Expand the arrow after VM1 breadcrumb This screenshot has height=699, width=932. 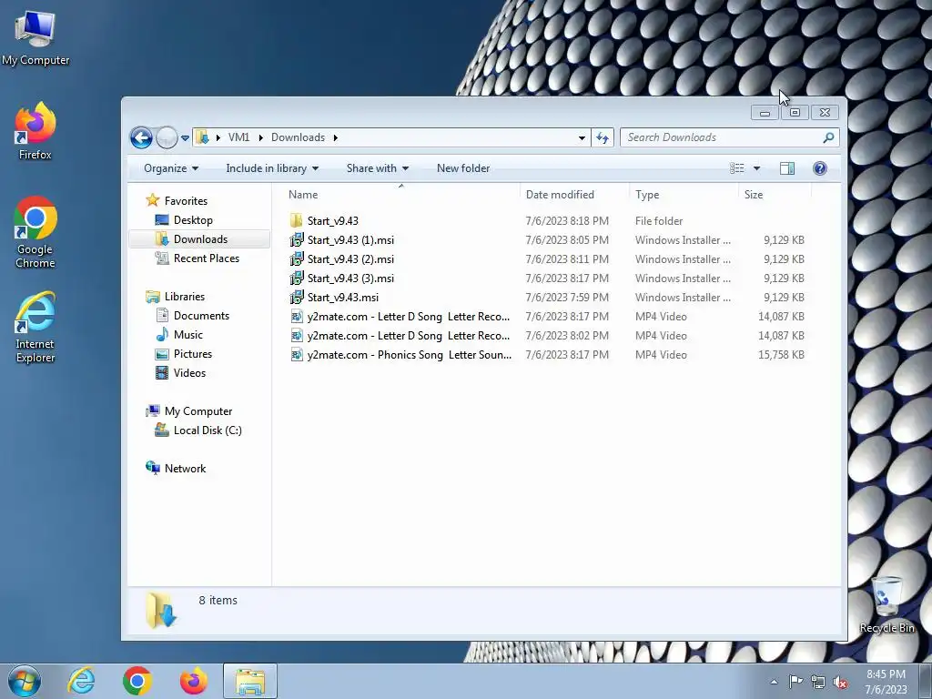[260, 137]
